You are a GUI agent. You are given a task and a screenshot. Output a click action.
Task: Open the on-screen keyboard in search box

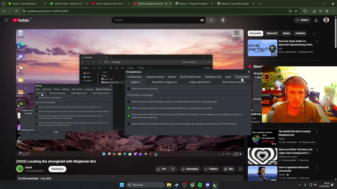[x=202, y=20]
